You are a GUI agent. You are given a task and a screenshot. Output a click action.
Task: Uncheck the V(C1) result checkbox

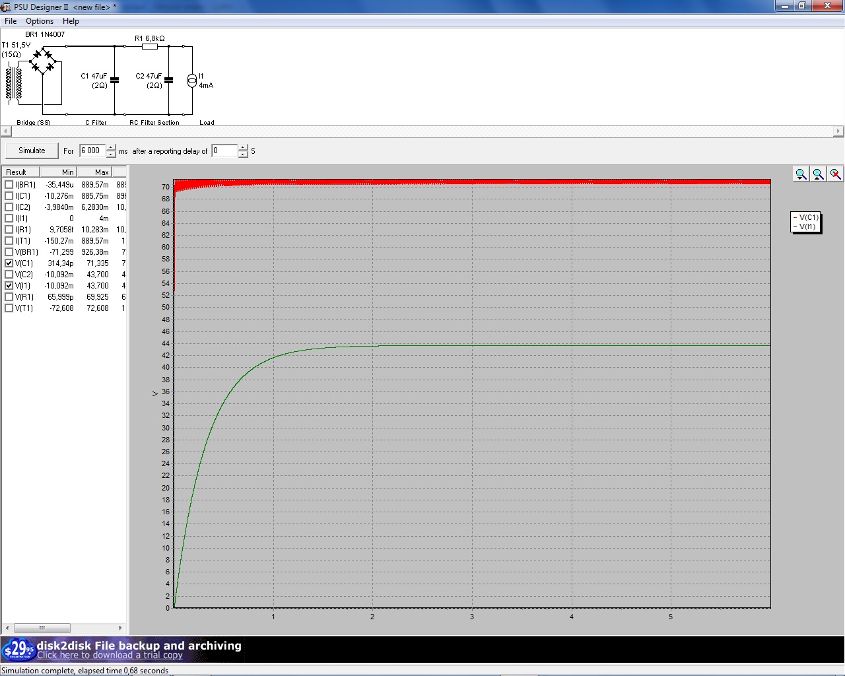pos(9,263)
